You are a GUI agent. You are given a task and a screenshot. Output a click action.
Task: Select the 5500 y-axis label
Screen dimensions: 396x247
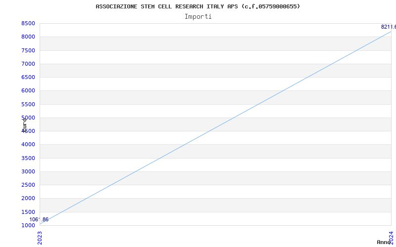28,104
